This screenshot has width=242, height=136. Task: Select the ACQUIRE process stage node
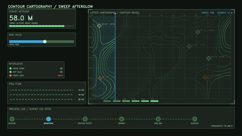12,119
